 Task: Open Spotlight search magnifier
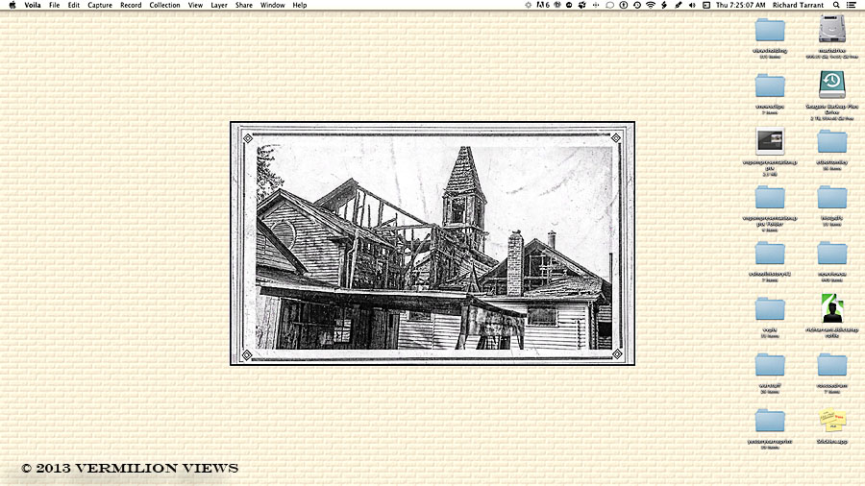click(836, 5)
